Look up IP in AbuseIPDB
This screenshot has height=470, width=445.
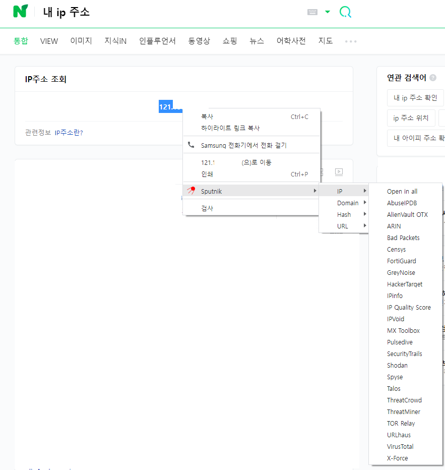click(x=406, y=203)
